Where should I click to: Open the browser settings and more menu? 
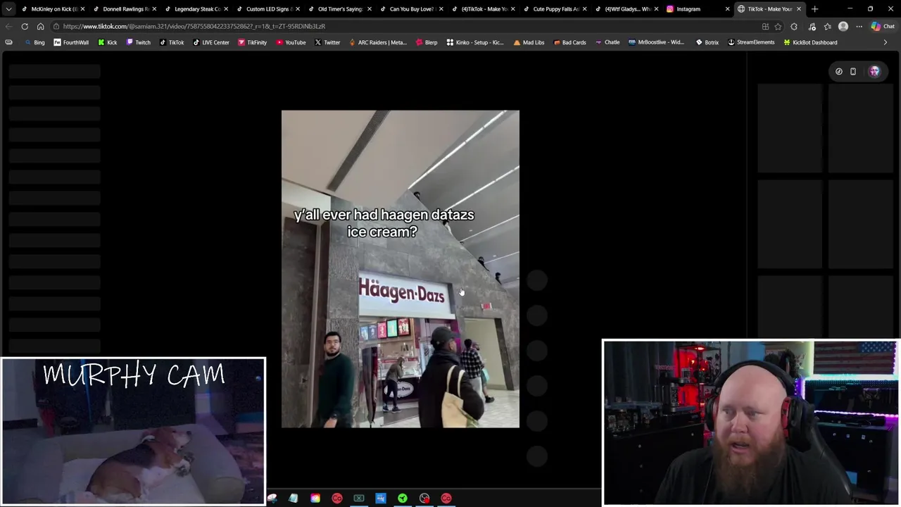[859, 27]
